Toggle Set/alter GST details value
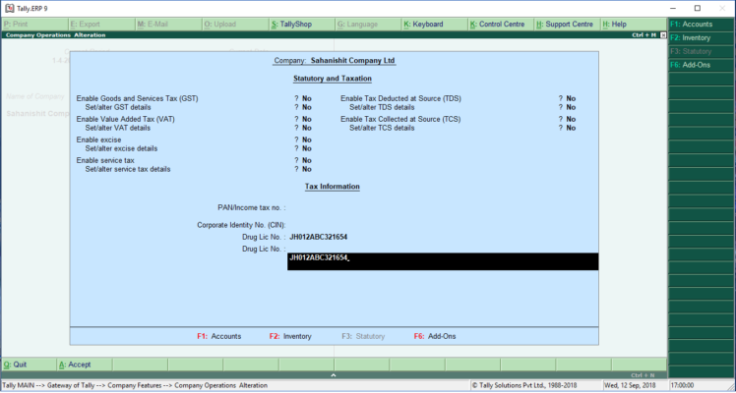 (307, 107)
